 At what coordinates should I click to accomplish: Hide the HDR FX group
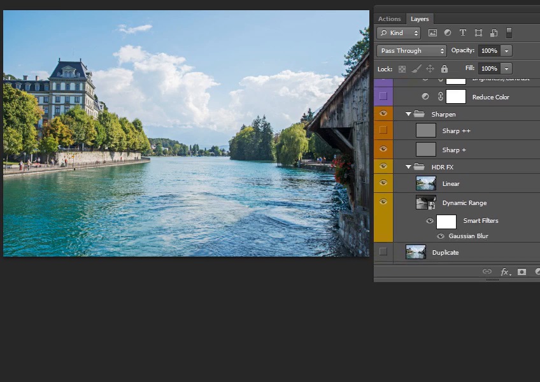[x=383, y=166]
